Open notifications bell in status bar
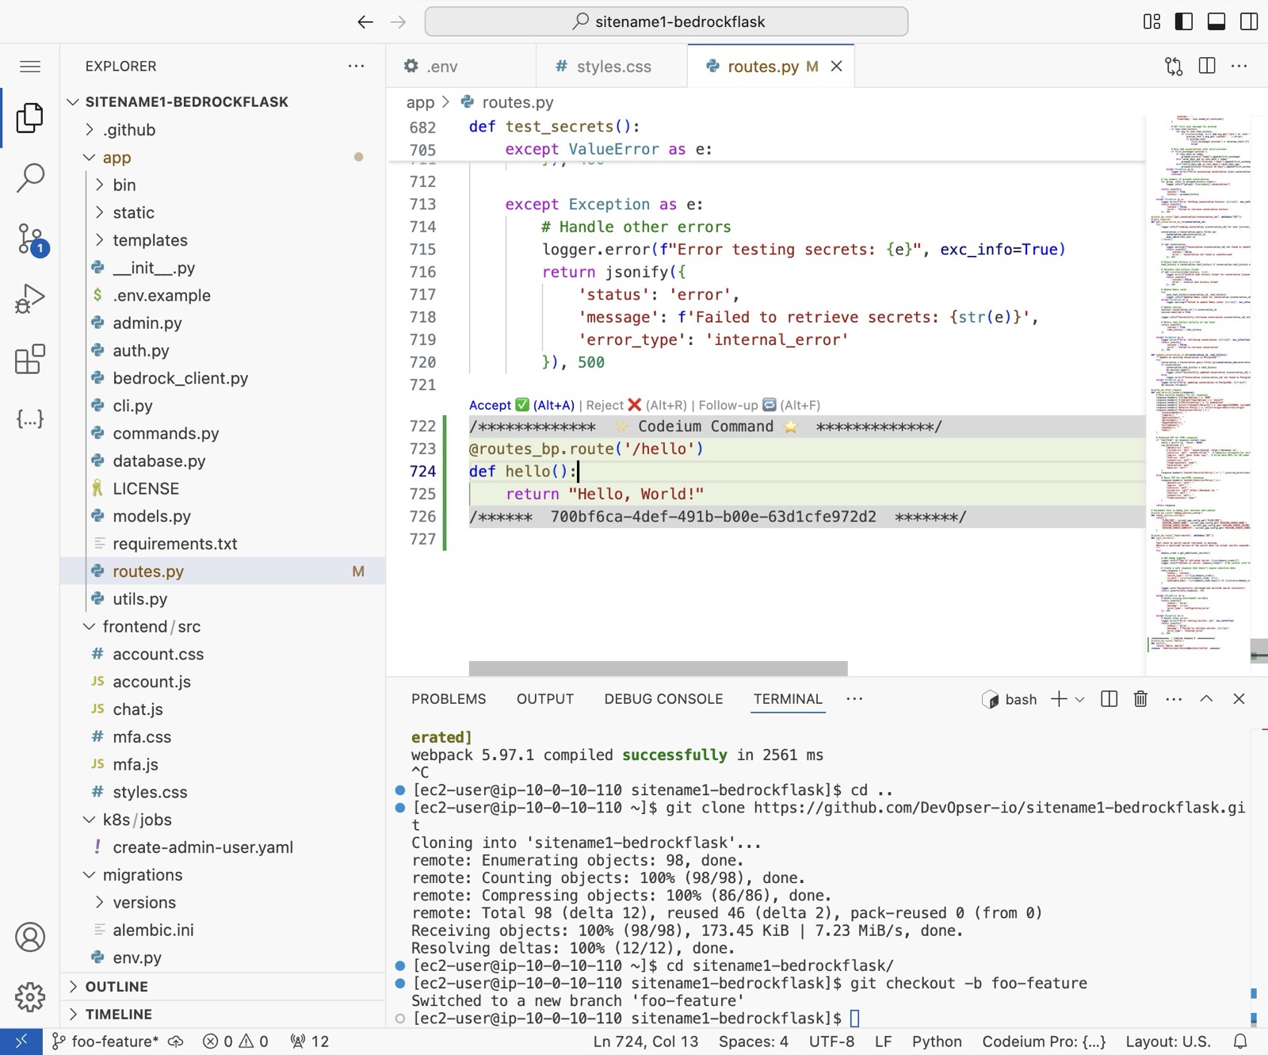This screenshot has height=1055, width=1268. tap(1240, 1042)
